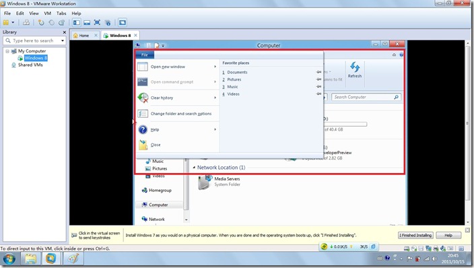Enter full screen mode from the VMware toolbar
The height and width of the screenshot is (268, 474).
(x=97, y=22)
